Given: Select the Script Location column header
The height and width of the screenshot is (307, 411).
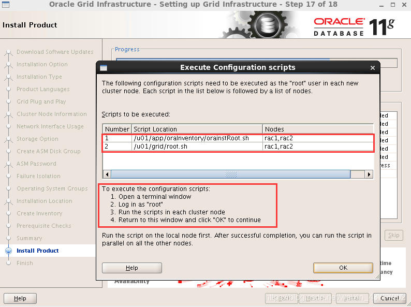Looking at the screenshot, I should (197, 129).
